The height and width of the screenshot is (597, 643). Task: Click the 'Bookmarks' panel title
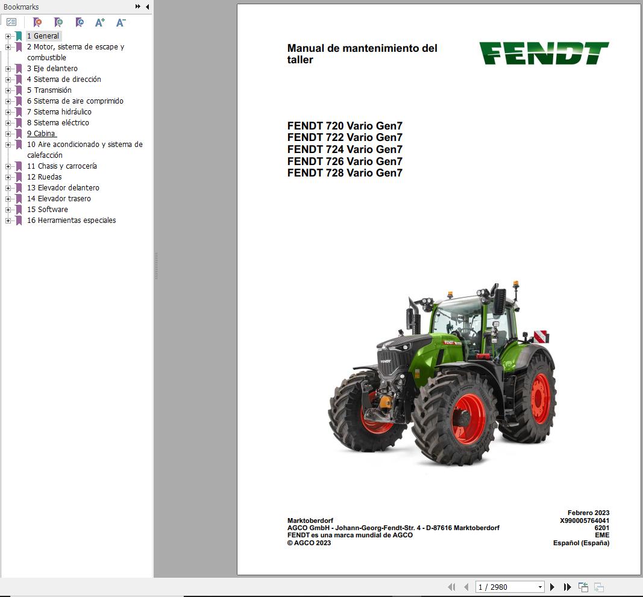(x=21, y=7)
